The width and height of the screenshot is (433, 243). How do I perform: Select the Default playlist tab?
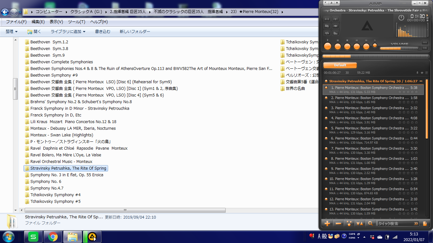pyautogui.click(x=340, y=65)
